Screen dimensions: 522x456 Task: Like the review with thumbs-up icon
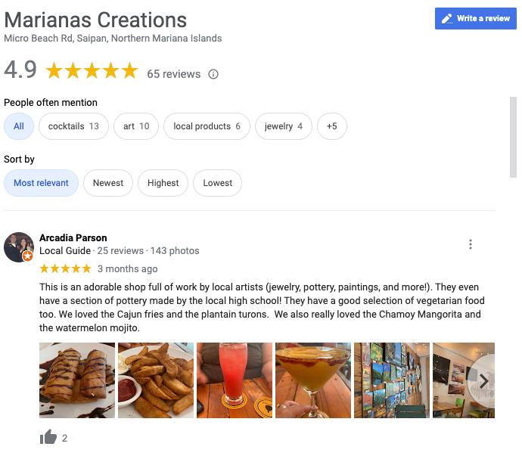48,436
